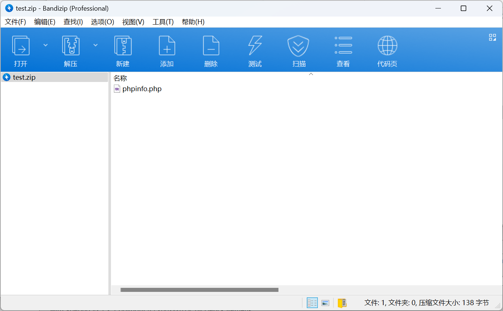This screenshot has height=311, width=503.
Task: Click the Scan (扫描) shield icon
Action: [298, 46]
